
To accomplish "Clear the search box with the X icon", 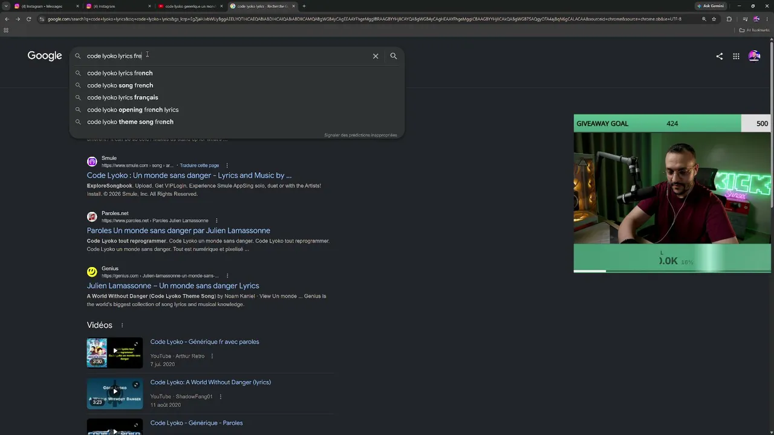I will click(376, 56).
